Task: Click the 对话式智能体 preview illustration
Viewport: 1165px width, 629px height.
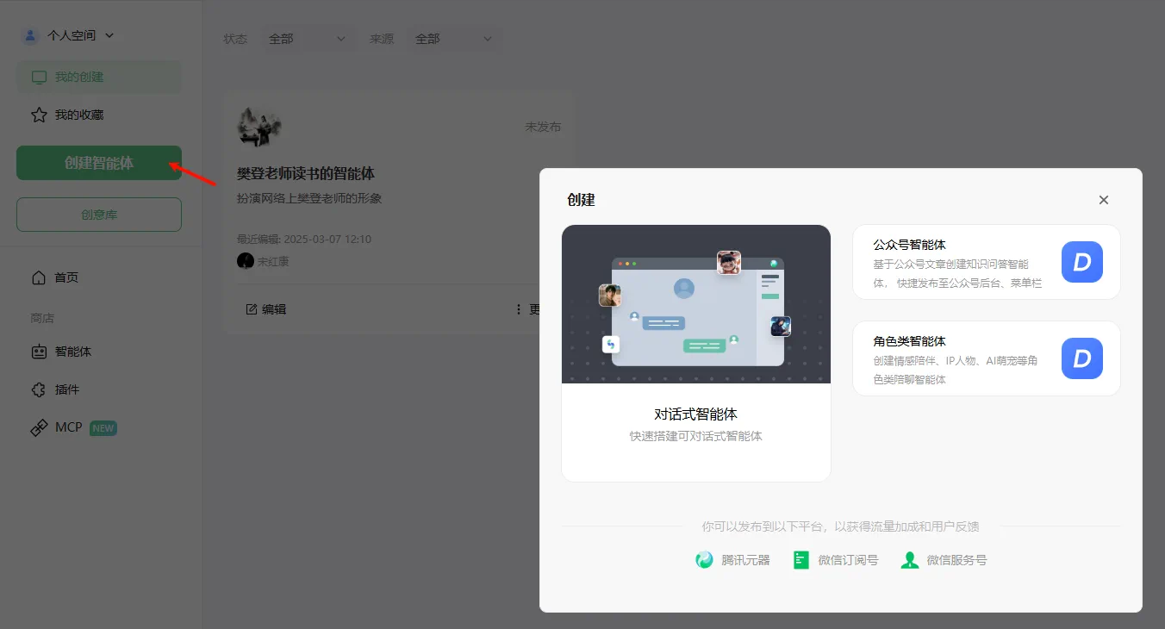Action: click(x=696, y=304)
